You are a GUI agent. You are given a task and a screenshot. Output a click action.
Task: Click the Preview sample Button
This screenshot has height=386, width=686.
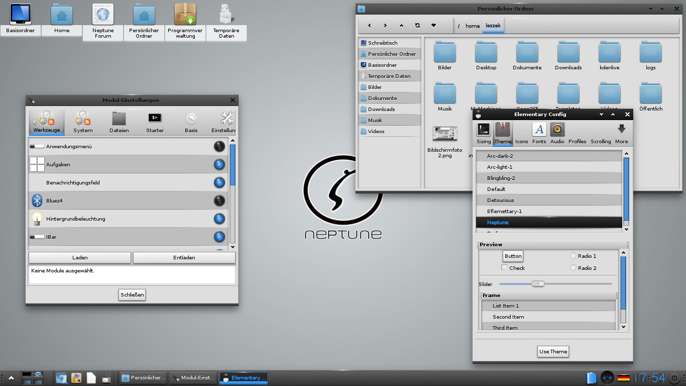pos(513,256)
